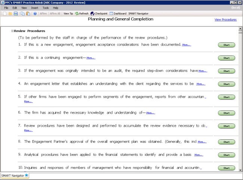
Task: Click View Tip in the toolbar
Action: click(x=68, y=13)
